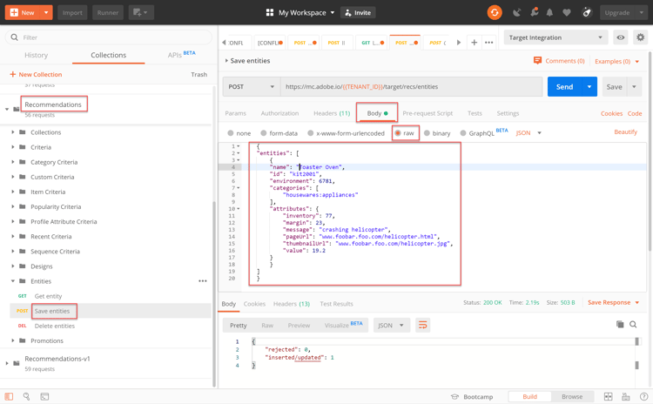Switch to Browse mode toggle

click(572, 396)
